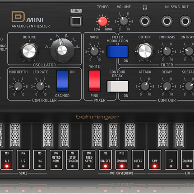194x194 pixels.
Task: Click the silver DETUNE knob
Action: [x=29, y=51]
